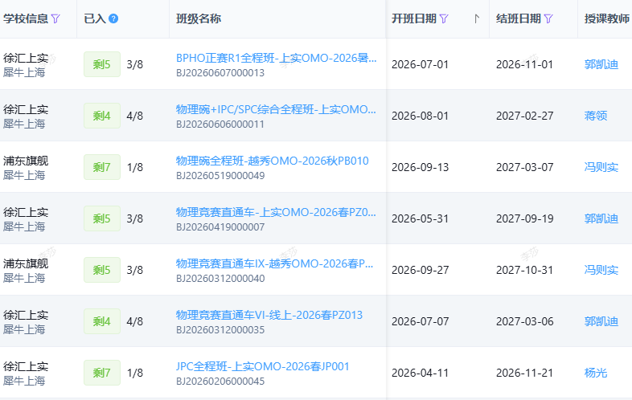Click 徐汇上实 school cell in 2026-04-11 row
The image size is (632, 400).
tap(26, 366)
